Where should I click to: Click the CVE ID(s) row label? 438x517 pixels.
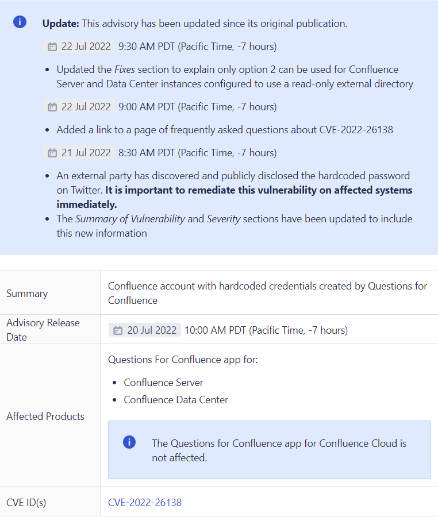(26, 503)
